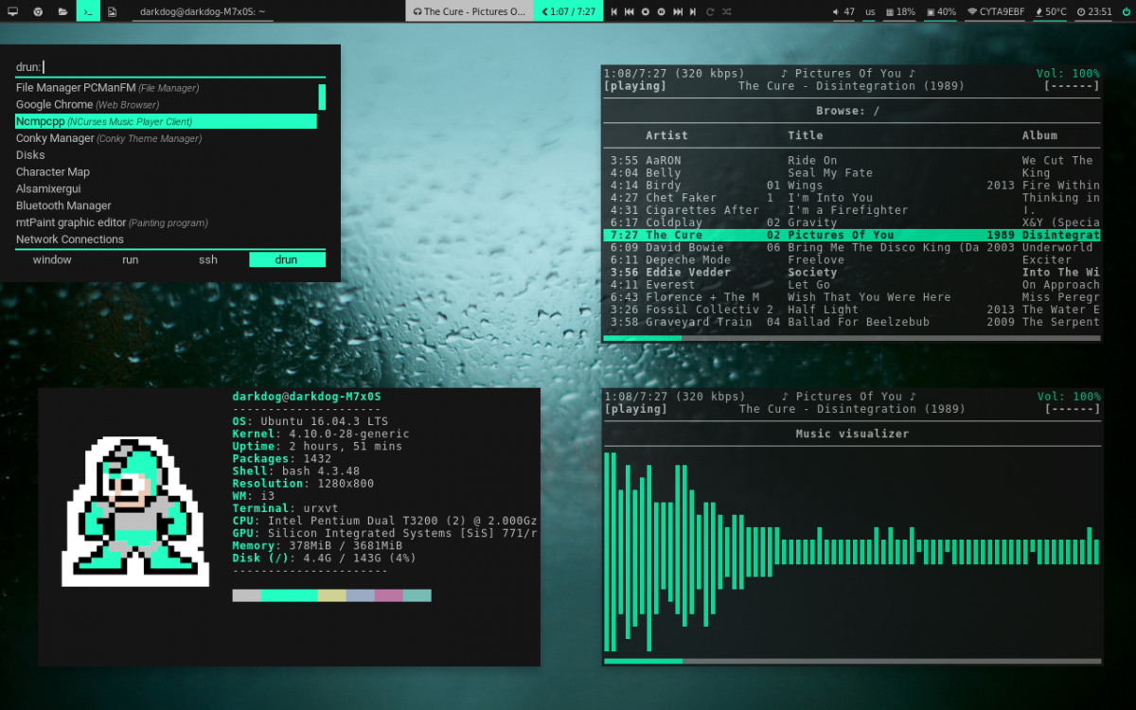Click the memory 40% usage indicator
The width and height of the screenshot is (1136, 710).
[941, 11]
